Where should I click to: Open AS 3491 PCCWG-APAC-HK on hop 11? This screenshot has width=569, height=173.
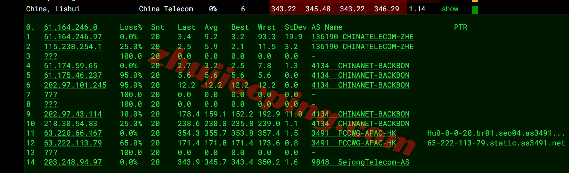354,133
